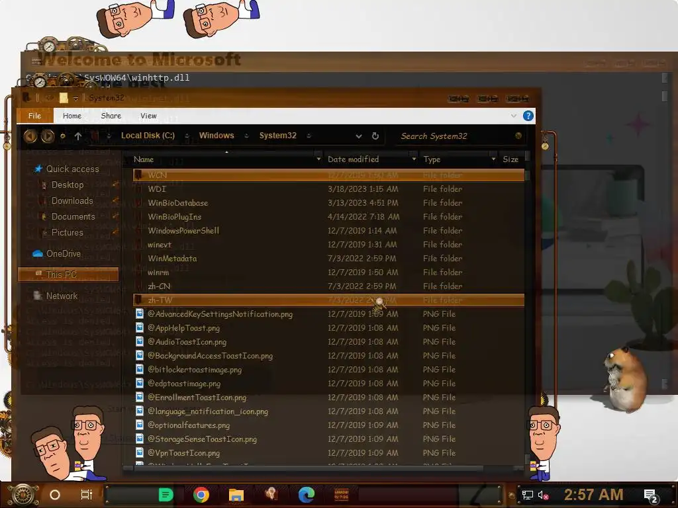Open Documents in navigation pane

point(73,217)
